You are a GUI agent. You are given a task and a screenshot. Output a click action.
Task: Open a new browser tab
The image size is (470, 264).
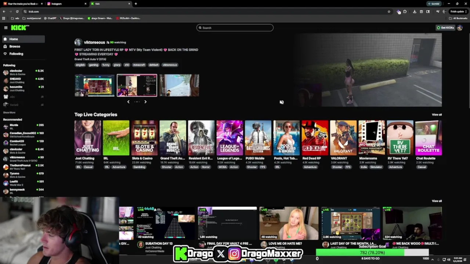click(135, 4)
